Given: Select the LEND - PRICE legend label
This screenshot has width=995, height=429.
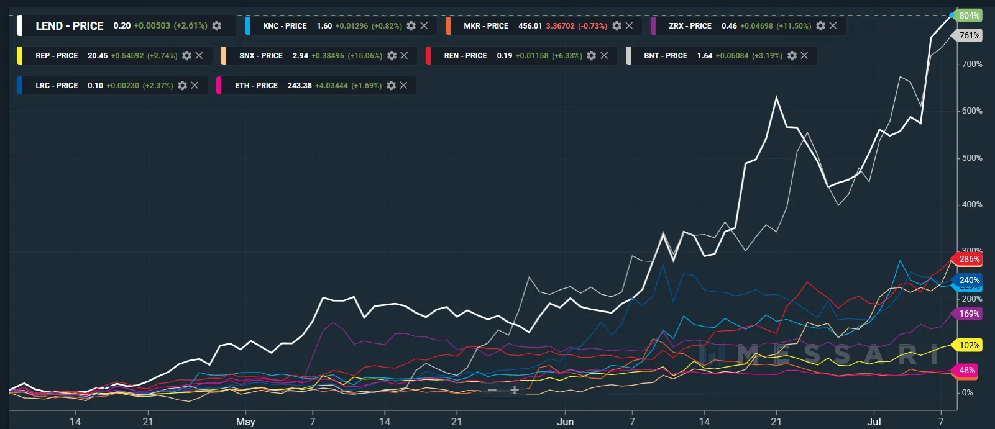Looking at the screenshot, I should coord(70,26).
